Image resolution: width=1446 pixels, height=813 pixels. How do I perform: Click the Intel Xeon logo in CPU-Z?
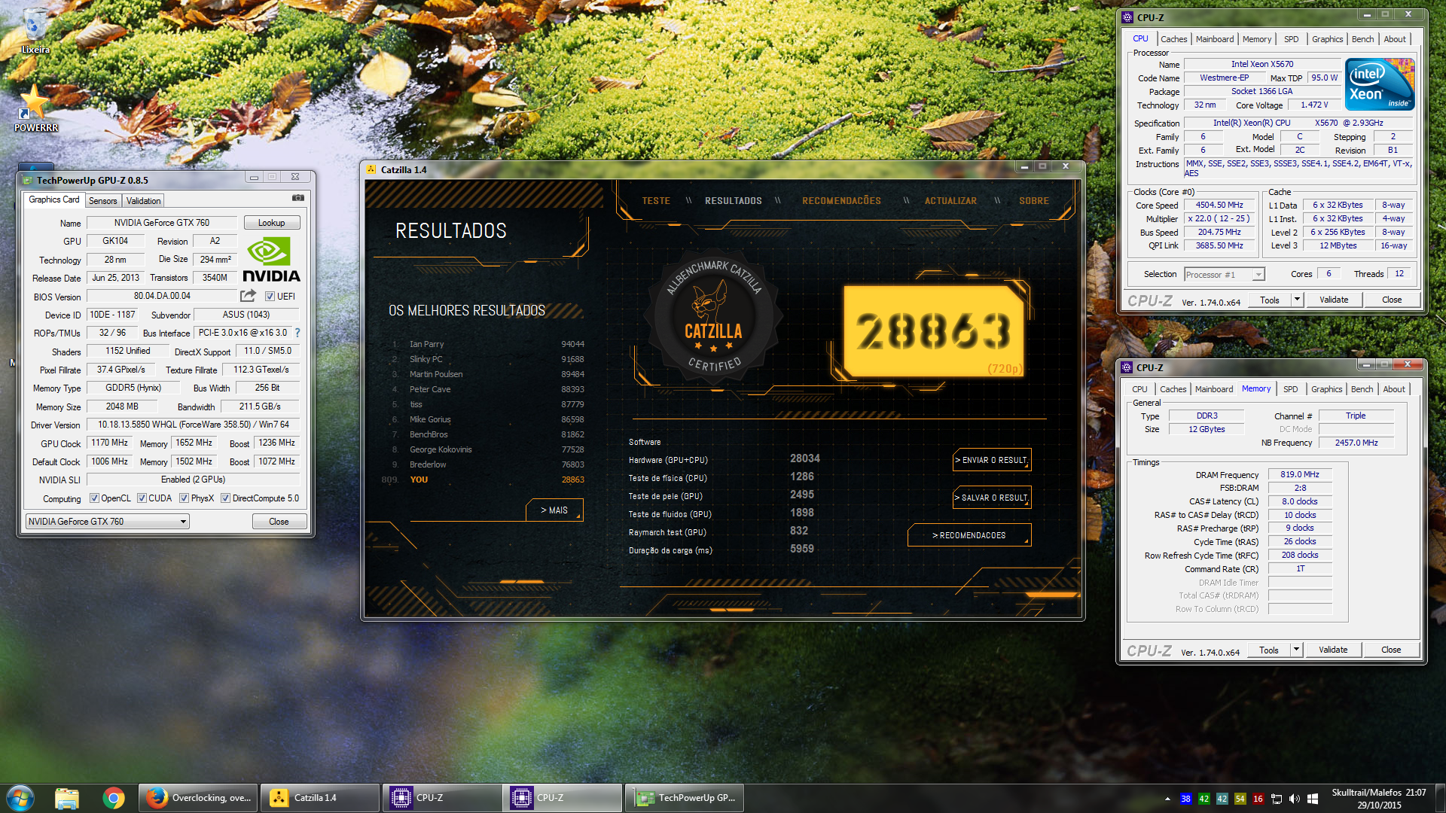pos(1380,85)
